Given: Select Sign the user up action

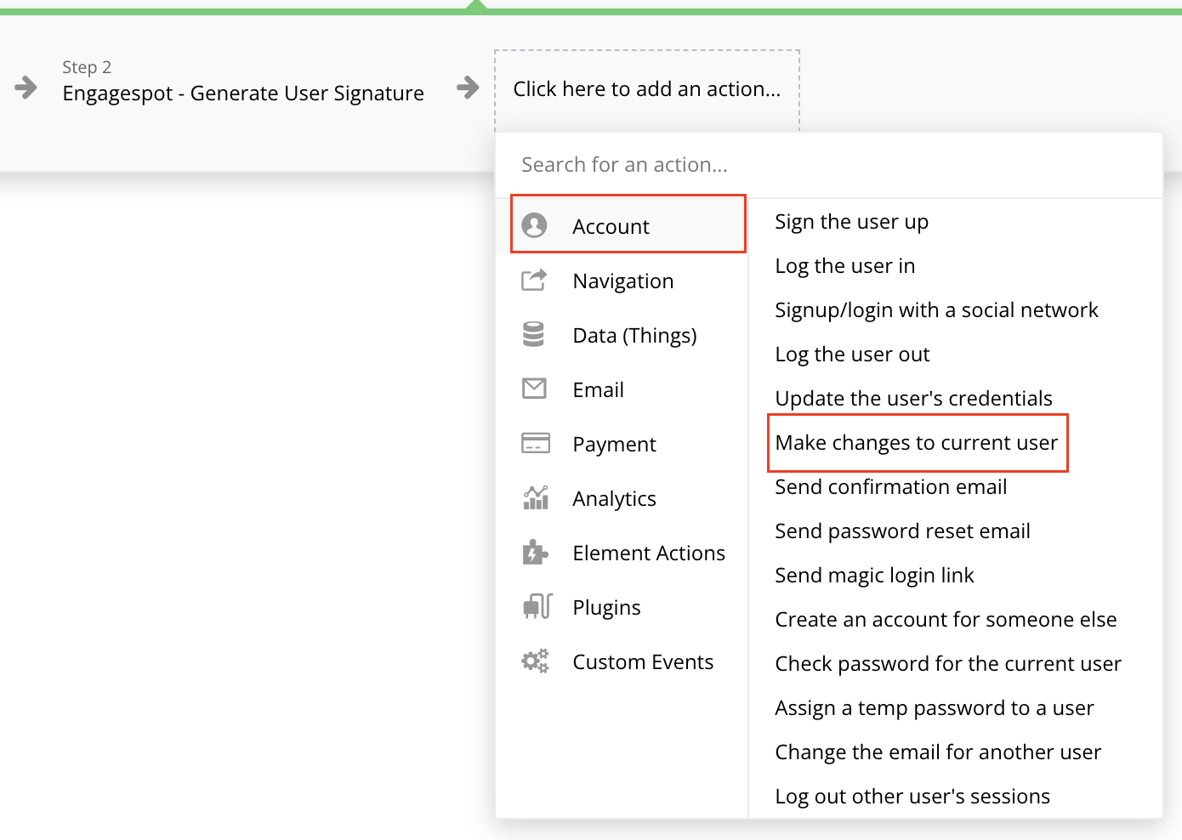Looking at the screenshot, I should click(x=852, y=222).
